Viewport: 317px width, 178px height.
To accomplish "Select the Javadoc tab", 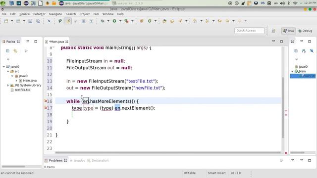I will point(77,161).
